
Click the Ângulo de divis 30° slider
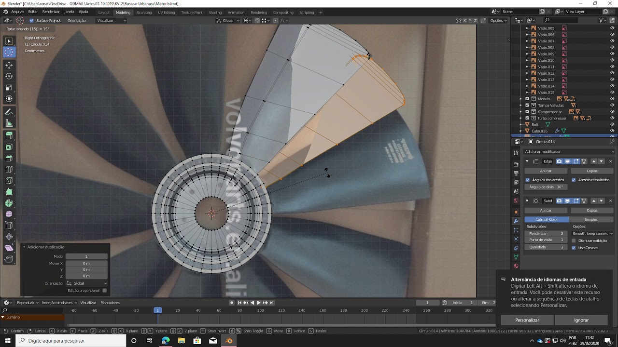[x=546, y=187]
